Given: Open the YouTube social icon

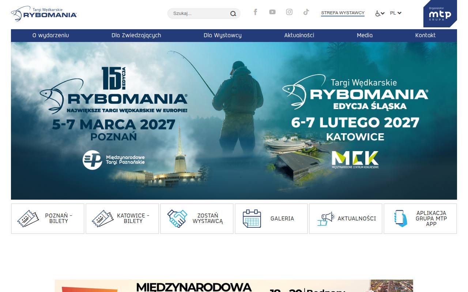Looking at the screenshot, I should click(x=272, y=12).
